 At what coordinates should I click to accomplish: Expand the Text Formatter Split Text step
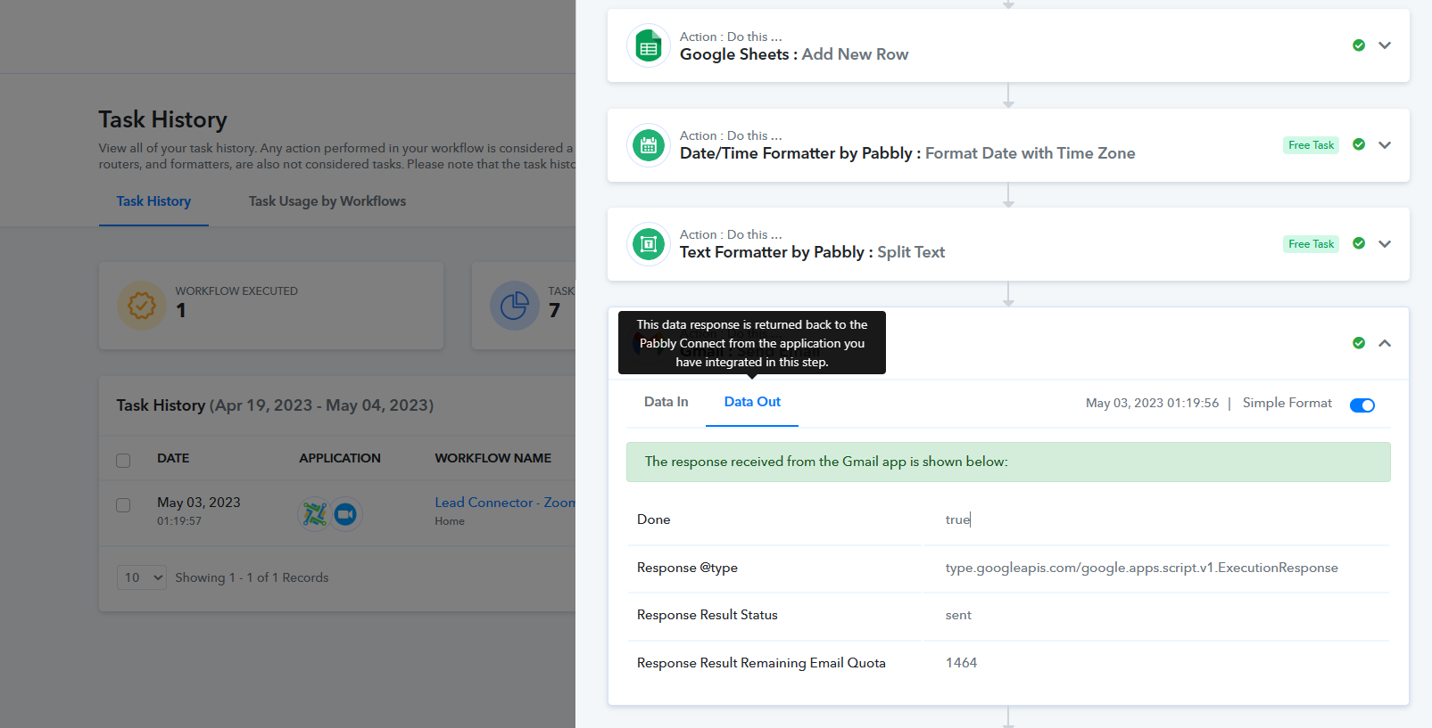[1385, 243]
